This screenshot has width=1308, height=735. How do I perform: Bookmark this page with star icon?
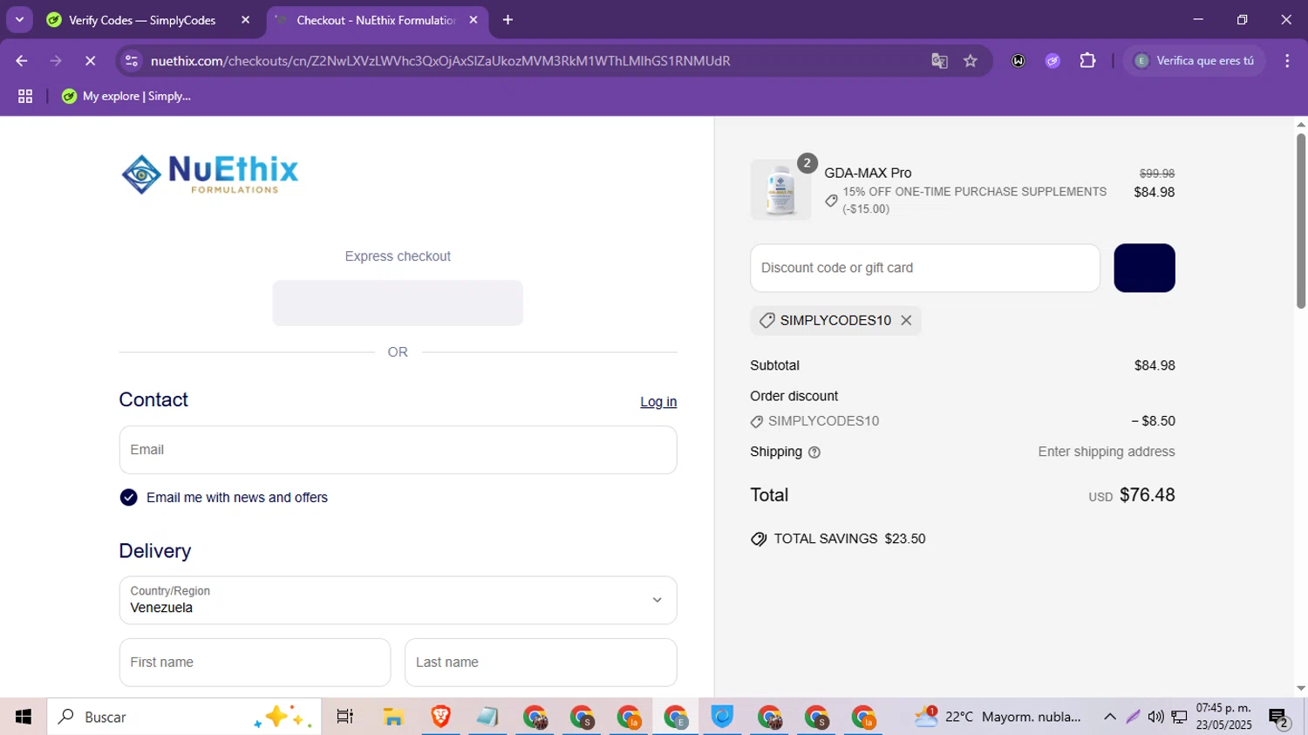971,61
